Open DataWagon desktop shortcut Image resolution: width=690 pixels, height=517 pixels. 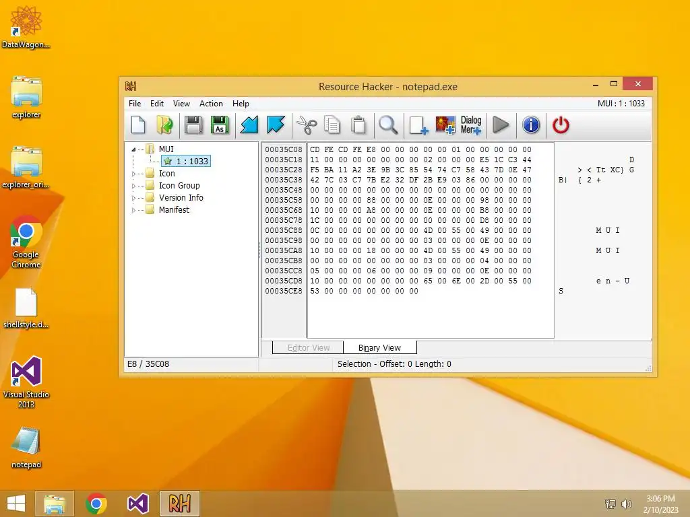pos(26,27)
